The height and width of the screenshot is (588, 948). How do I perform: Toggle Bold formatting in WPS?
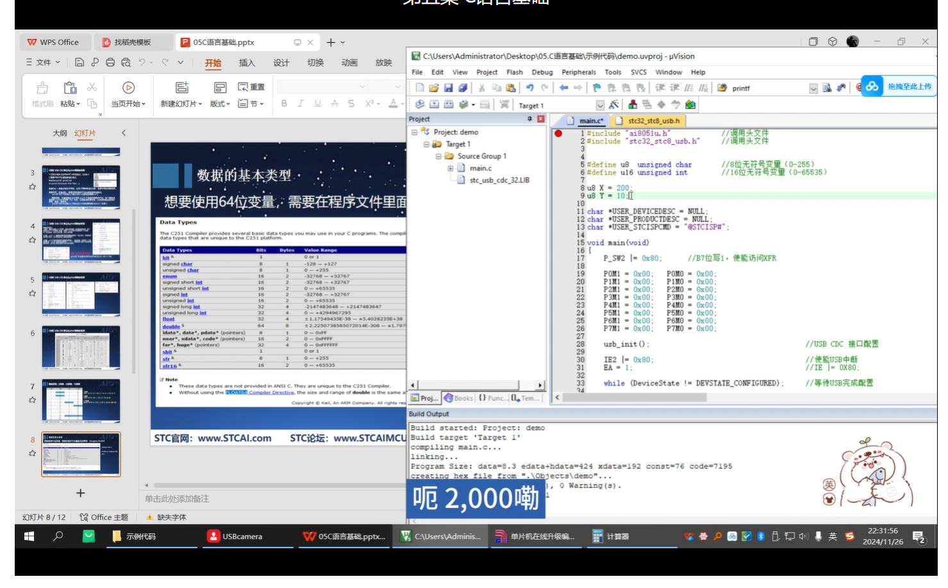pos(284,103)
